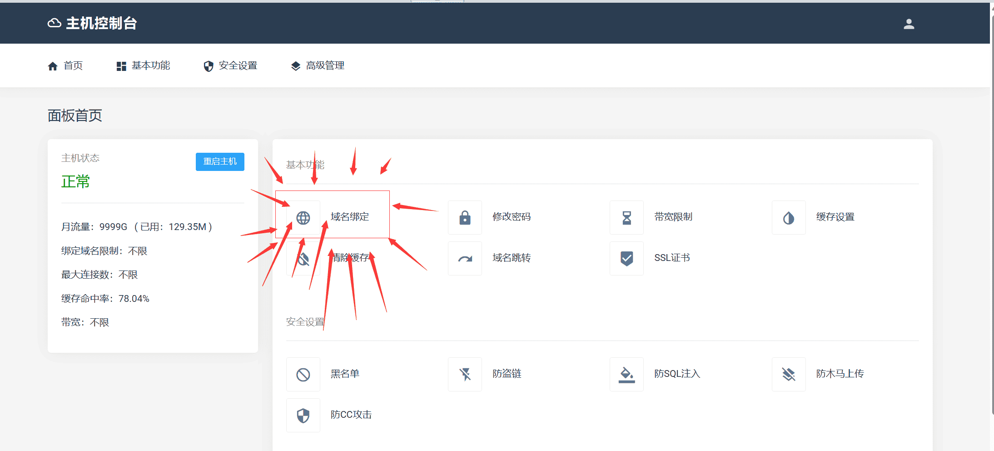Click the 正常 host status text

point(75,182)
